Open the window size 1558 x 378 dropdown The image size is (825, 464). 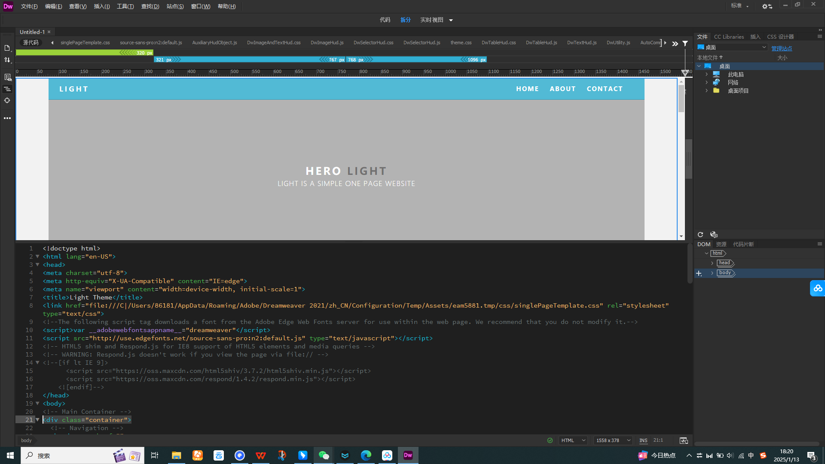click(613, 440)
